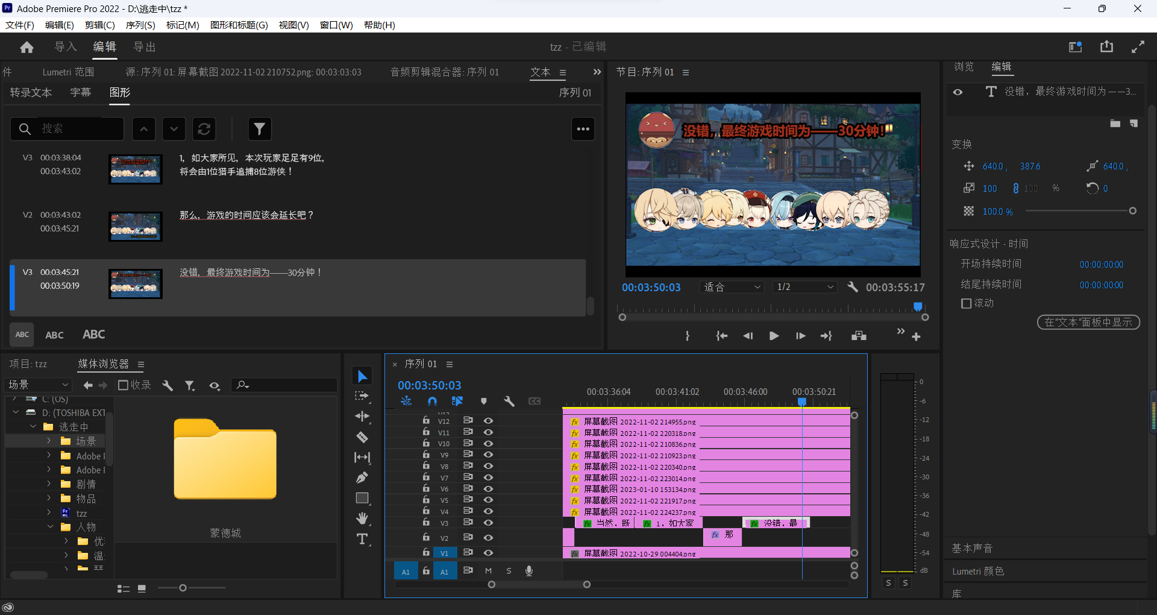Open the 适合 zoom level dropdown
This screenshot has height=615, width=1157.
(x=732, y=287)
